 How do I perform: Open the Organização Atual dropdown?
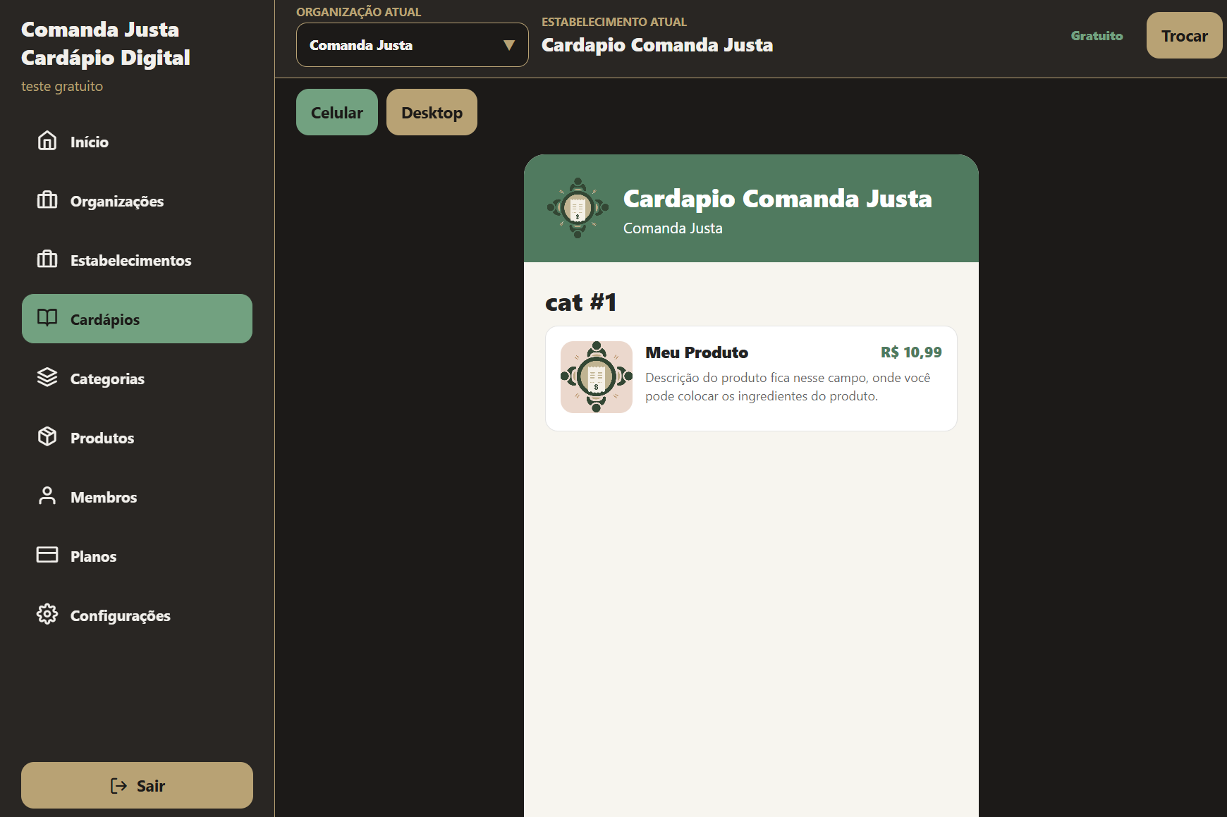click(x=413, y=45)
